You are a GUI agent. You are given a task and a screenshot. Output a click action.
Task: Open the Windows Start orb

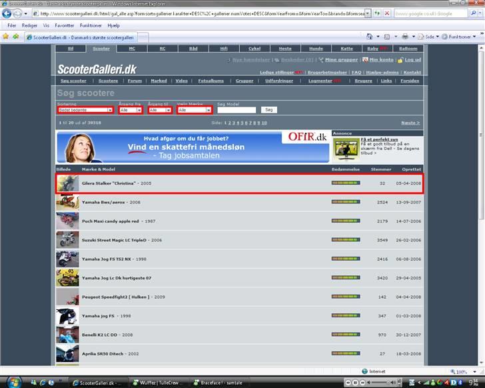pyautogui.click(x=13, y=382)
